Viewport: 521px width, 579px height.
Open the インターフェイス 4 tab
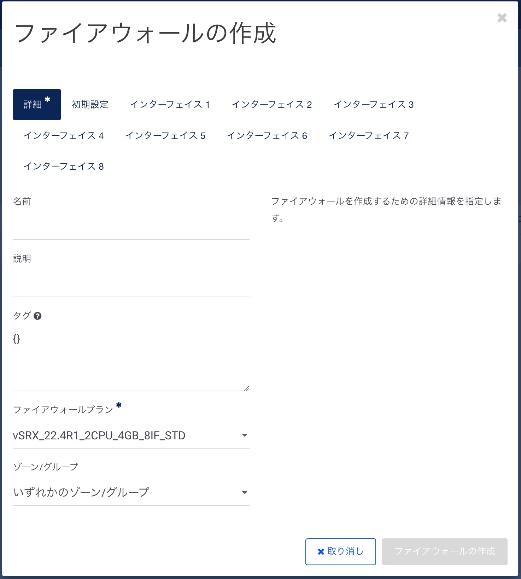(64, 136)
